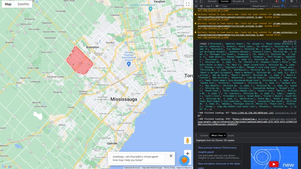
Task: Toggle the device toolbar icon in DevTools
Action: 201,1
